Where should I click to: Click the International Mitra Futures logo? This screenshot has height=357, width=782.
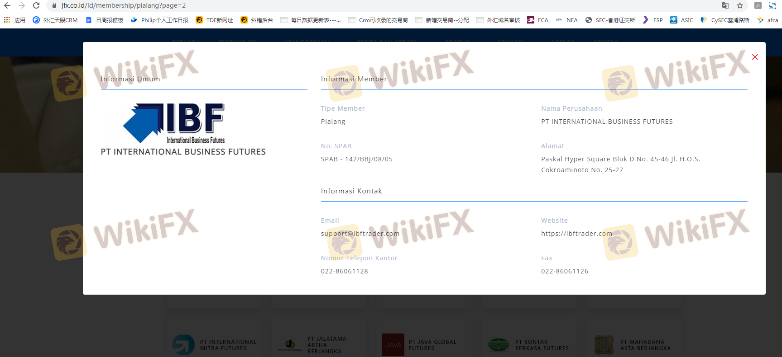click(x=183, y=345)
